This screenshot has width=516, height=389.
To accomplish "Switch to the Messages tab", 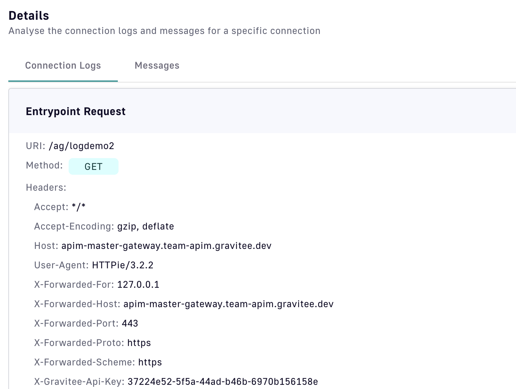I will pyautogui.click(x=157, y=66).
